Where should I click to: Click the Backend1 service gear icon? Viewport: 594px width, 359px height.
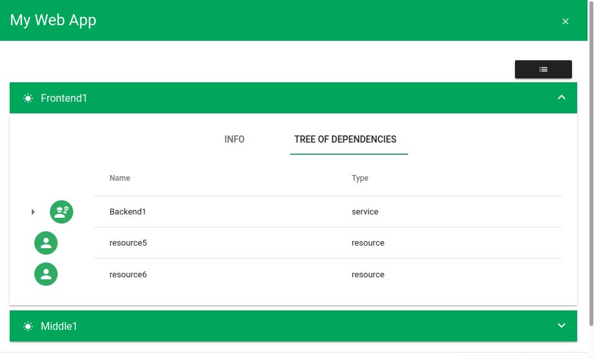(62, 212)
